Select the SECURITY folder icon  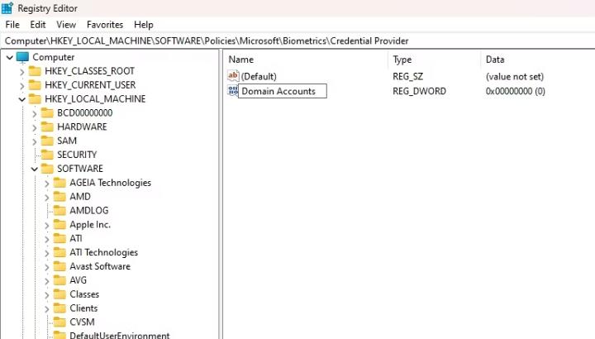[x=47, y=155]
